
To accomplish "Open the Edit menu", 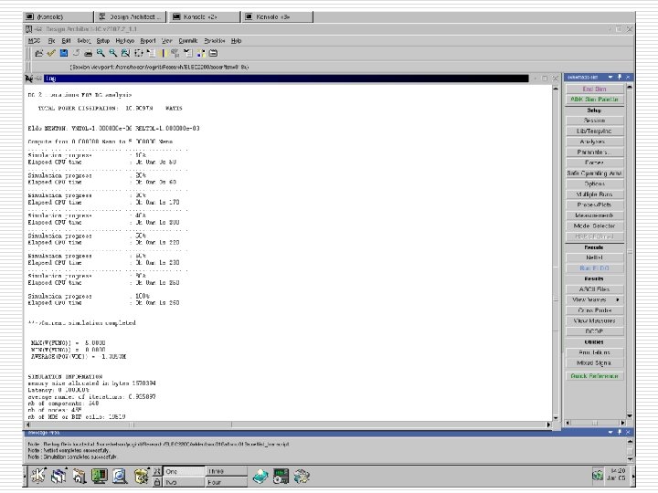I will tap(66, 41).
